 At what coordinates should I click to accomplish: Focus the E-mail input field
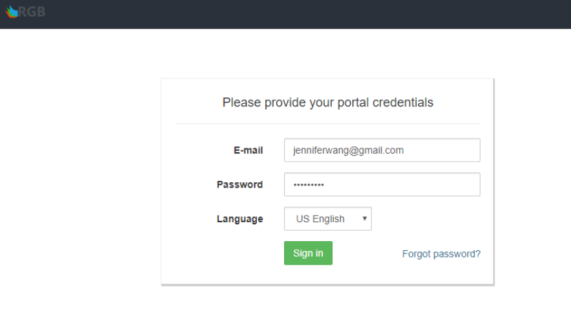382,150
